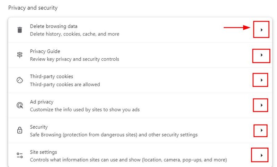Image resolution: width=277 pixels, height=167 pixels.
Task: Choose the Third-party cookies heading
Action: click(51, 77)
